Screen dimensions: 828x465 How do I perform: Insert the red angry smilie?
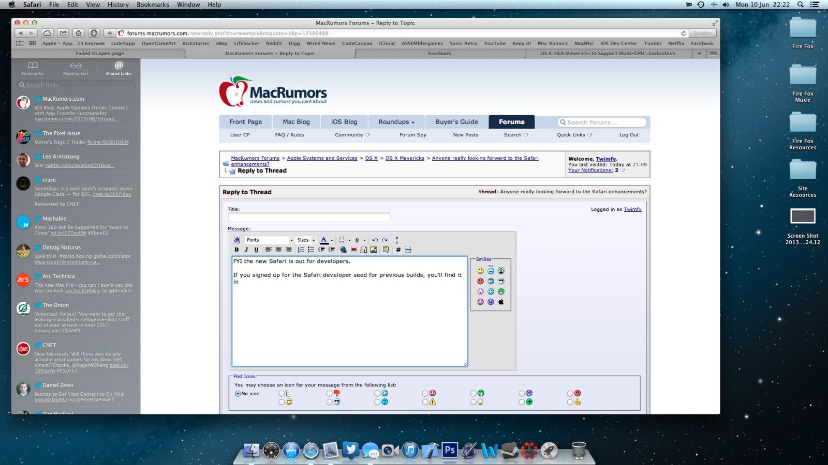480,281
